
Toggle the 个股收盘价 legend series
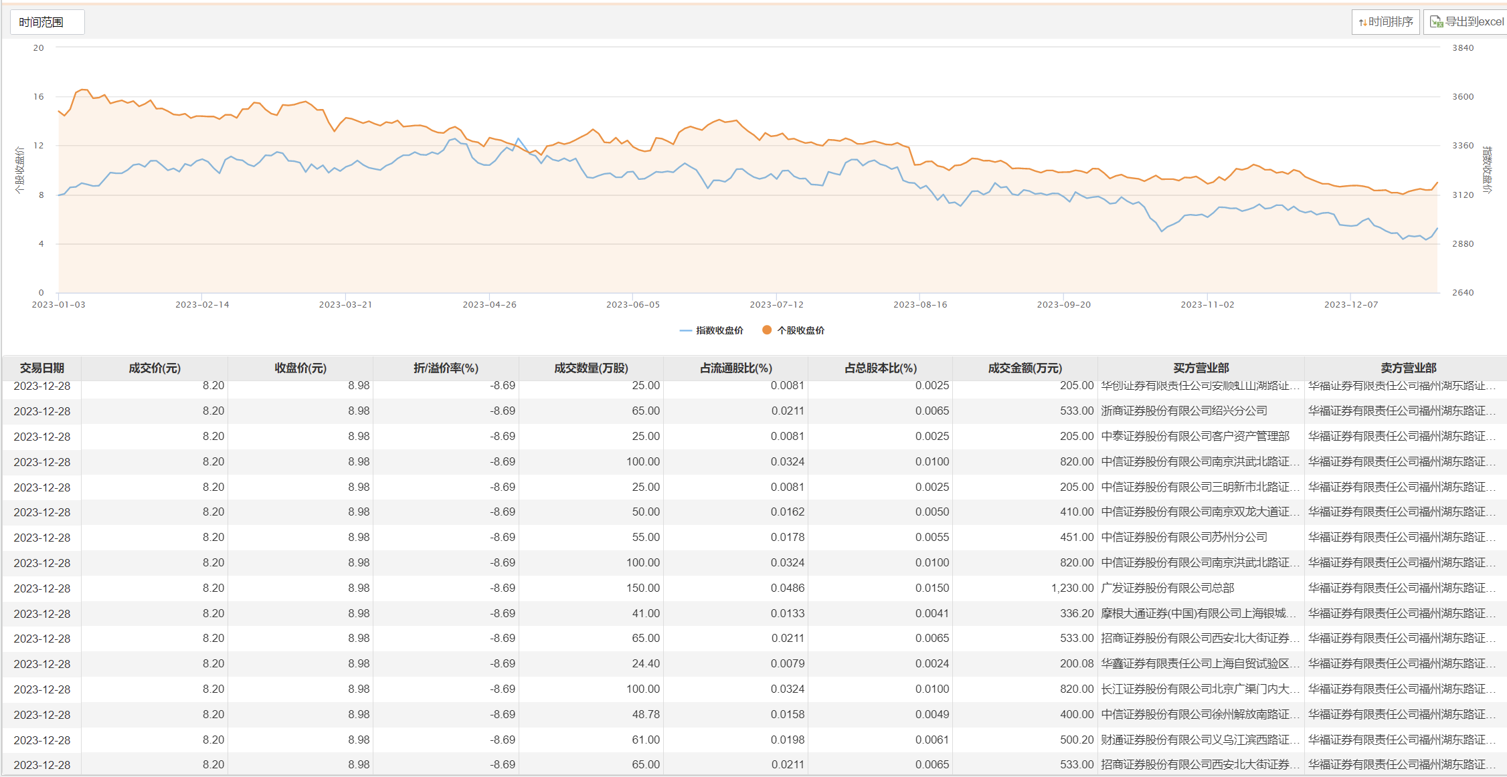794,330
